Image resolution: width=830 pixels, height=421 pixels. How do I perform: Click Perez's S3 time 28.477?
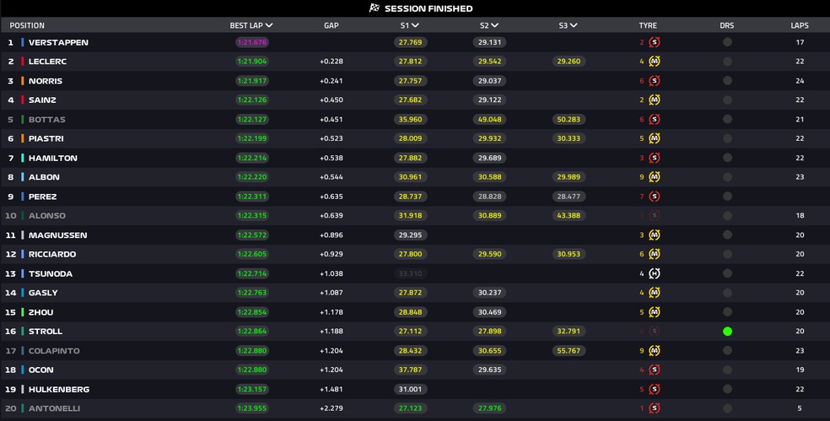click(569, 197)
